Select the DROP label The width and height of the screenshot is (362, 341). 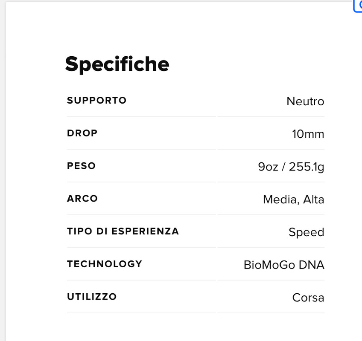[x=82, y=133]
